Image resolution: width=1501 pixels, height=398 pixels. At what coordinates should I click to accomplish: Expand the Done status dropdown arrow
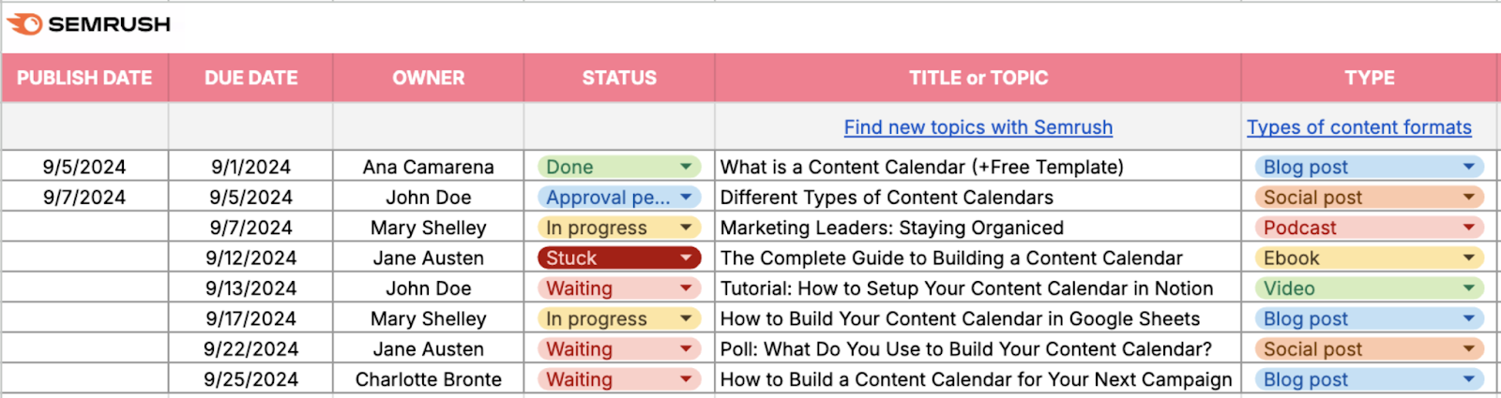pos(686,167)
